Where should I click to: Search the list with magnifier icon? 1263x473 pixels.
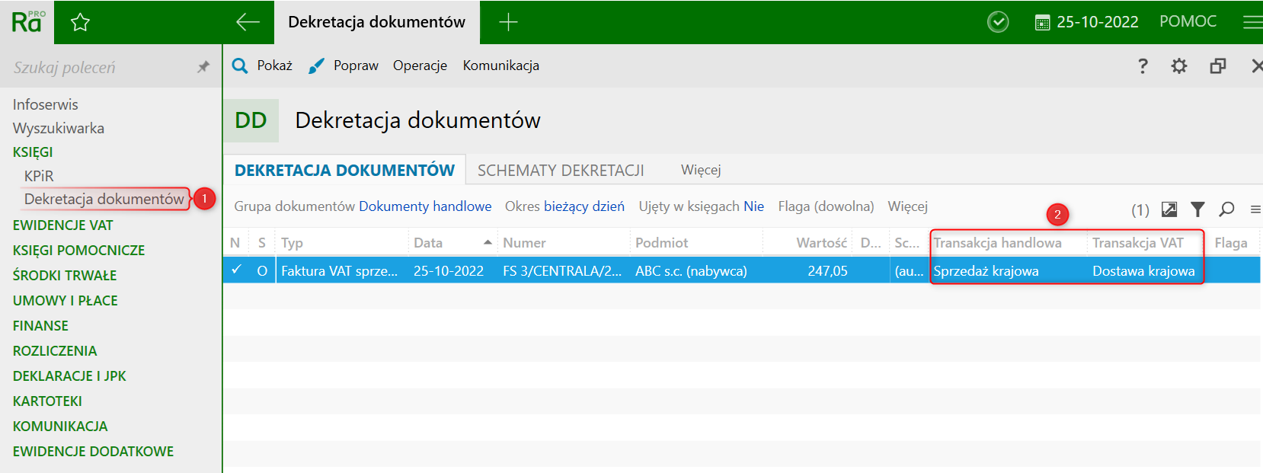coord(1226,209)
